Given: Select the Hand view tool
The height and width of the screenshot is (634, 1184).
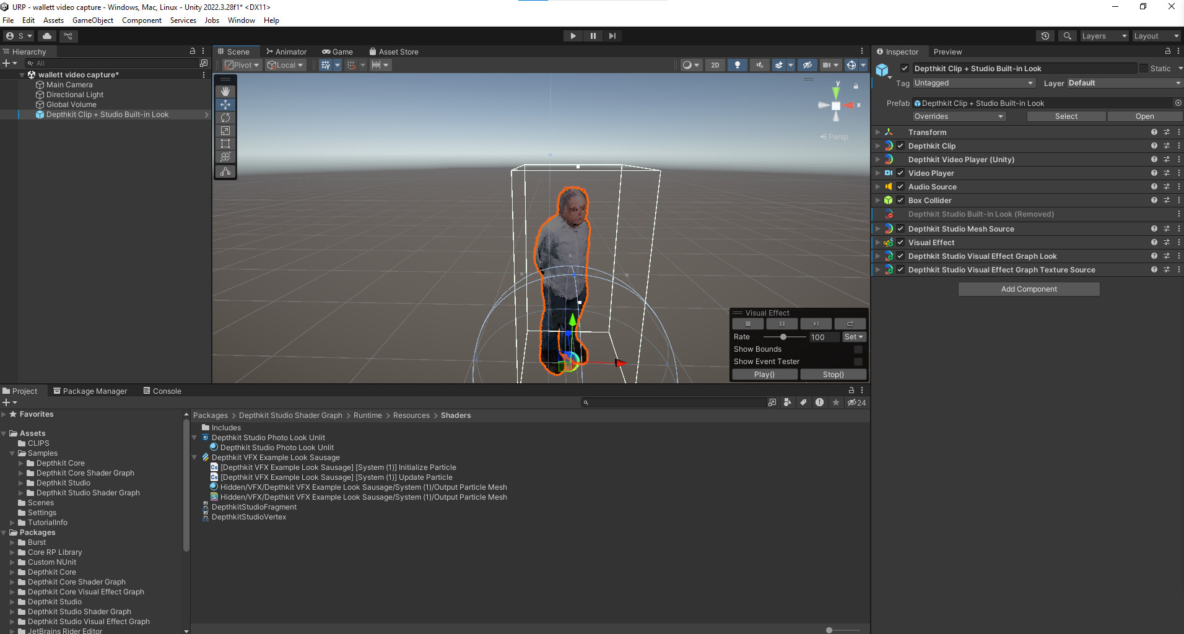Looking at the screenshot, I should (x=225, y=92).
